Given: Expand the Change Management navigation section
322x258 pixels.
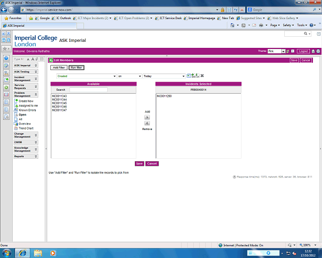Looking at the screenshot, I should tap(26, 135).
